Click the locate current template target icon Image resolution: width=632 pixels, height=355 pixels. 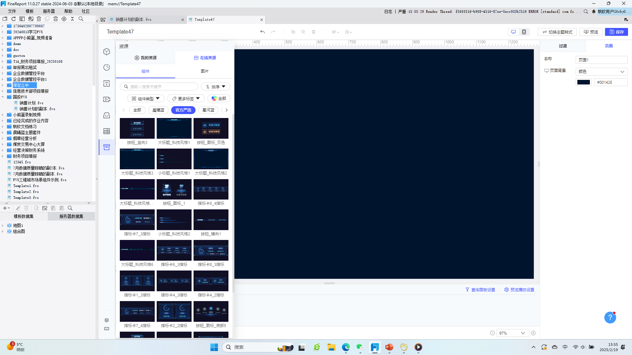(x=64, y=19)
